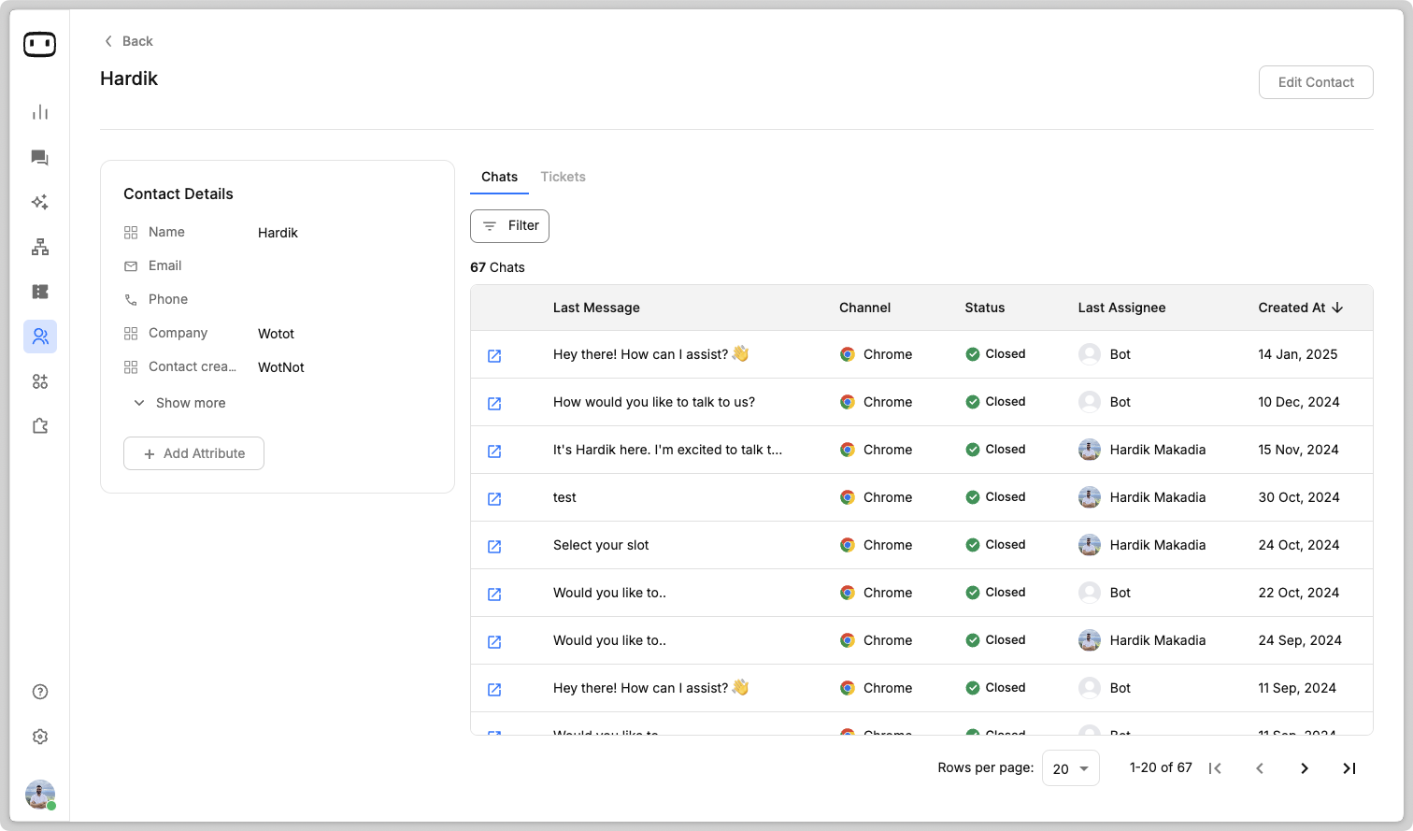Open the contacts icon in the sidebar
This screenshot has height=831, width=1413.
(x=40, y=337)
